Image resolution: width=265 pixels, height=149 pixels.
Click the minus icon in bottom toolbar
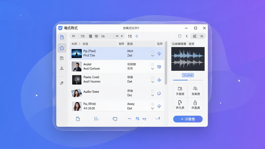[129, 119]
